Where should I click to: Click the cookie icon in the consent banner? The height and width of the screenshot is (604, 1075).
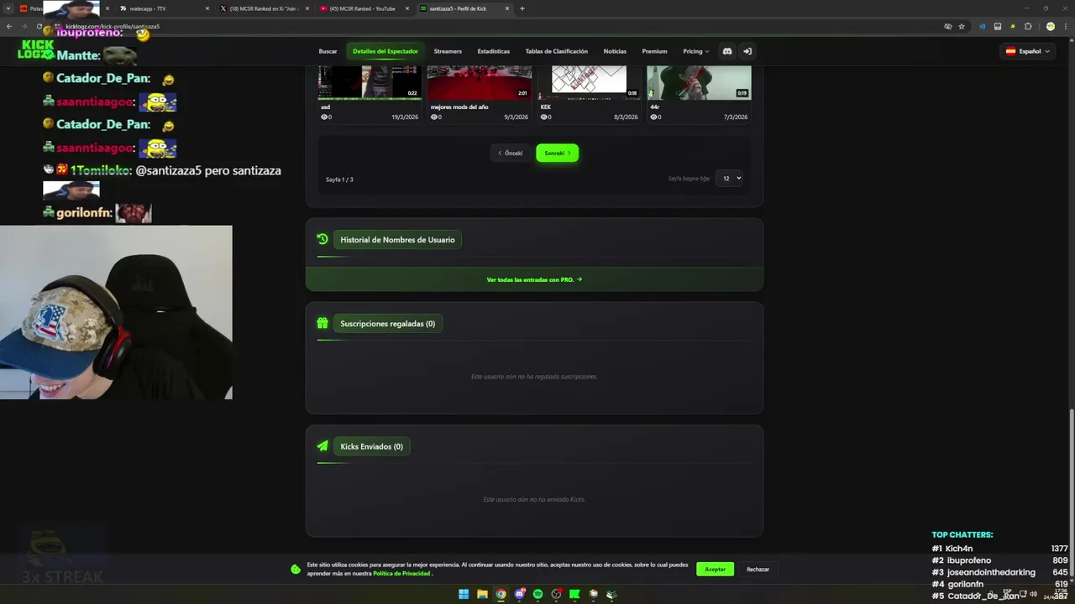click(296, 569)
